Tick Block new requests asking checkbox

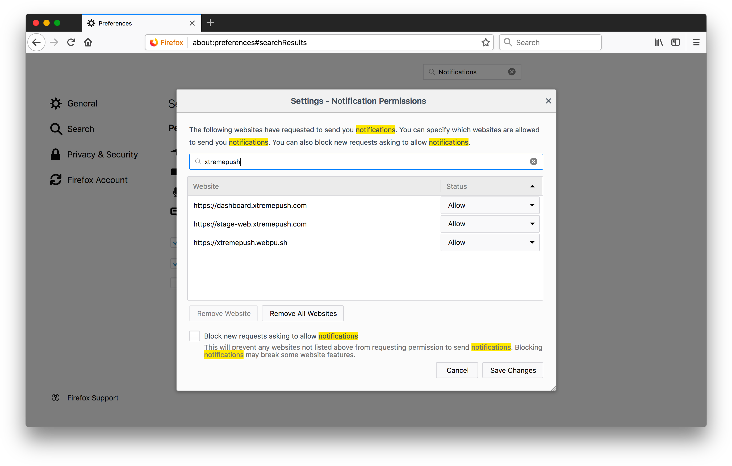[195, 336]
